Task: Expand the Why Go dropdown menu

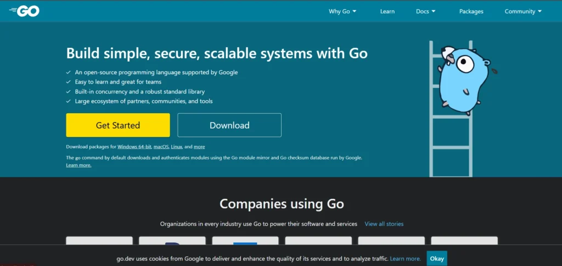Action: 342,12
